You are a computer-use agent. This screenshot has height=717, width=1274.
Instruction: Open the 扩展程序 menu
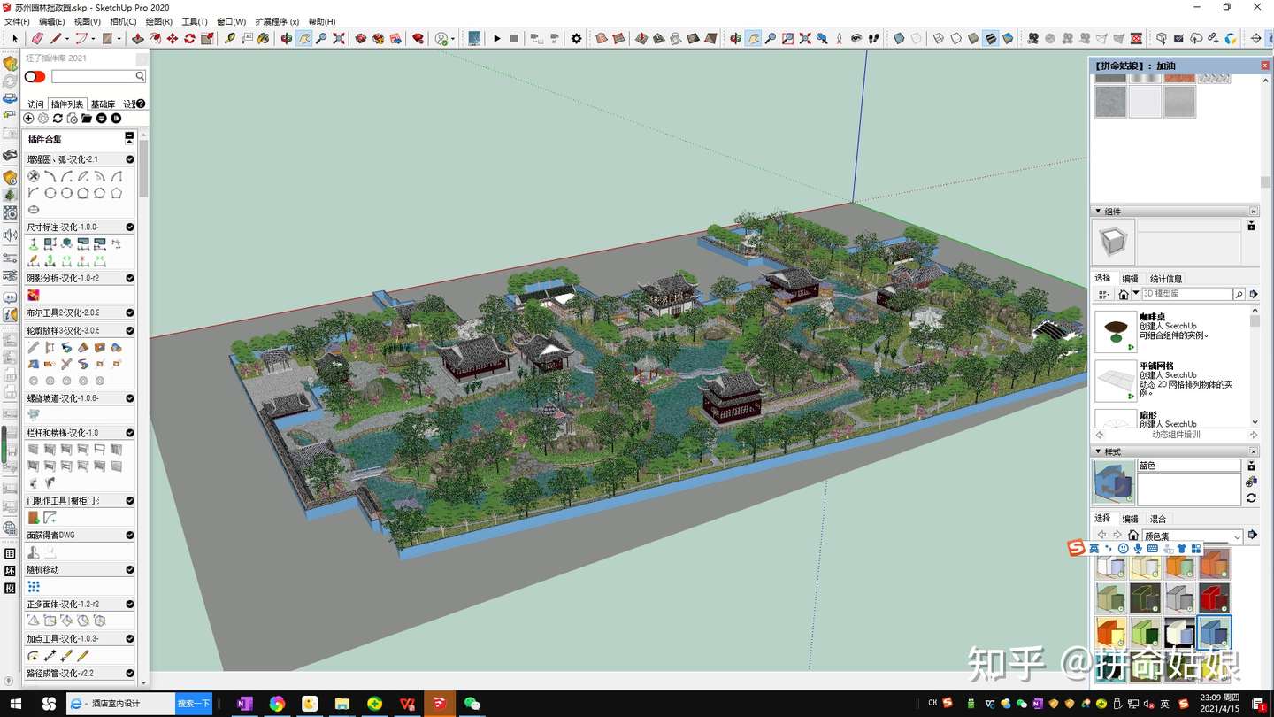(277, 21)
